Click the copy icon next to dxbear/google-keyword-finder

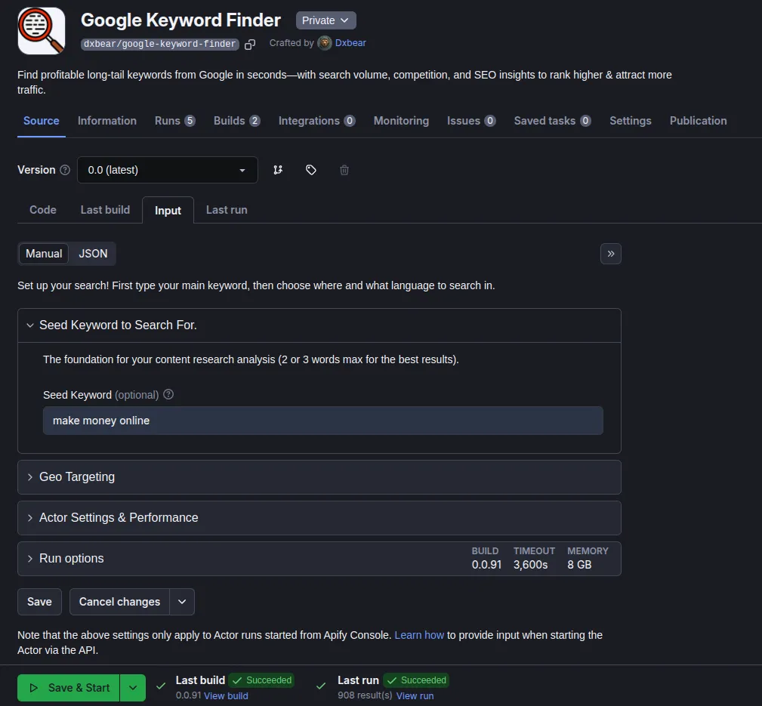[x=250, y=45]
